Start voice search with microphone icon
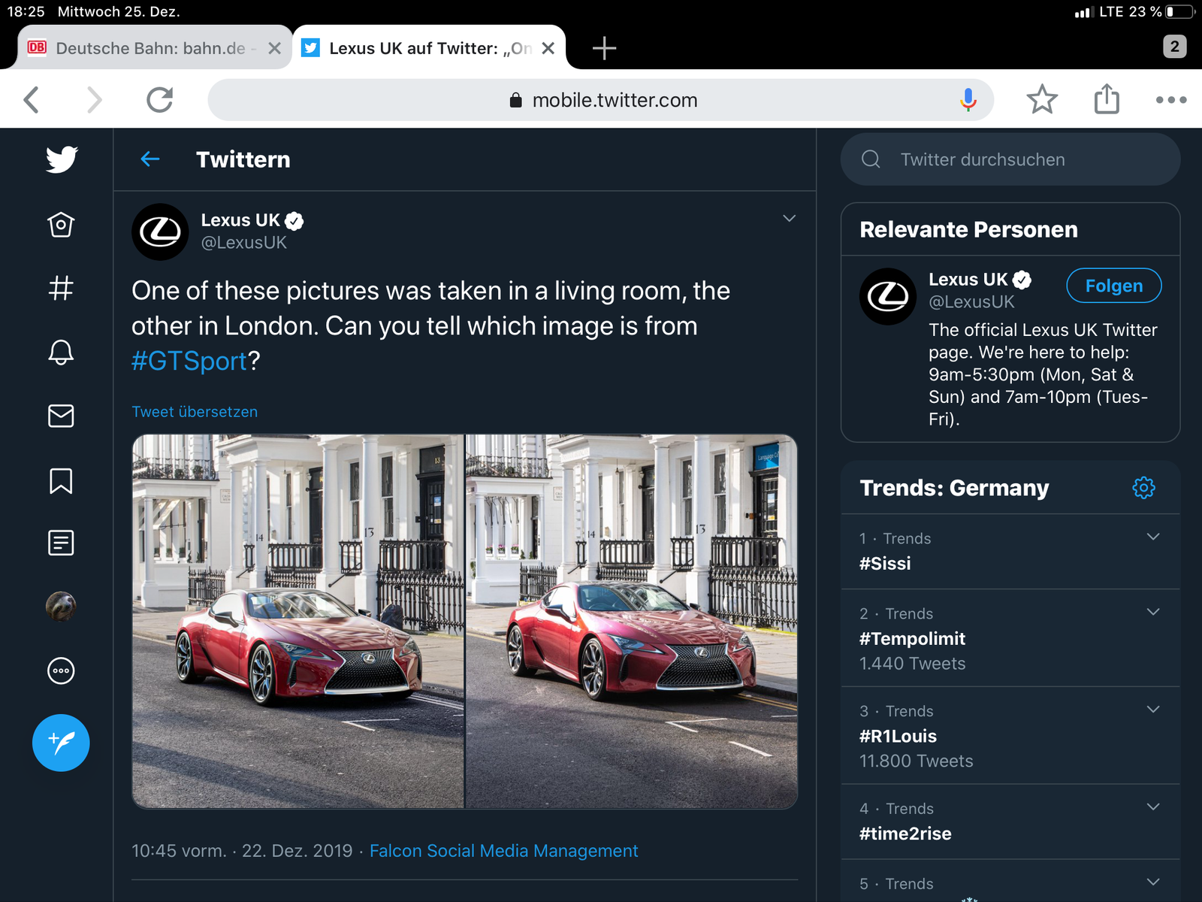1202x902 pixels. click(x=968, y=100)
